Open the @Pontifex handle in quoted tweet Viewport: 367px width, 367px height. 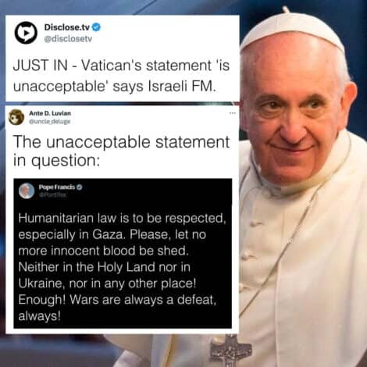pyautogui.click(x=52, y=195)
